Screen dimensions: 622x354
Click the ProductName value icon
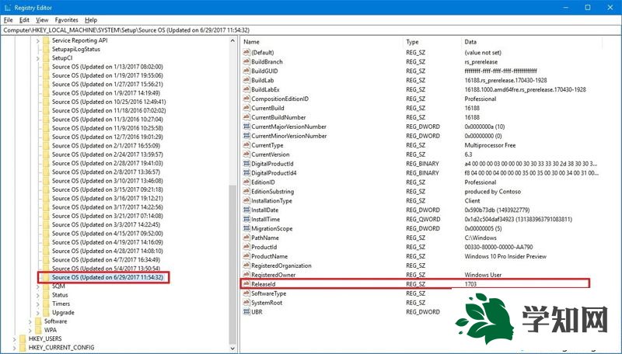246,256
